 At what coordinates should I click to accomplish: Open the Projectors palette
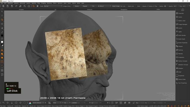click(x=180, y=57)
